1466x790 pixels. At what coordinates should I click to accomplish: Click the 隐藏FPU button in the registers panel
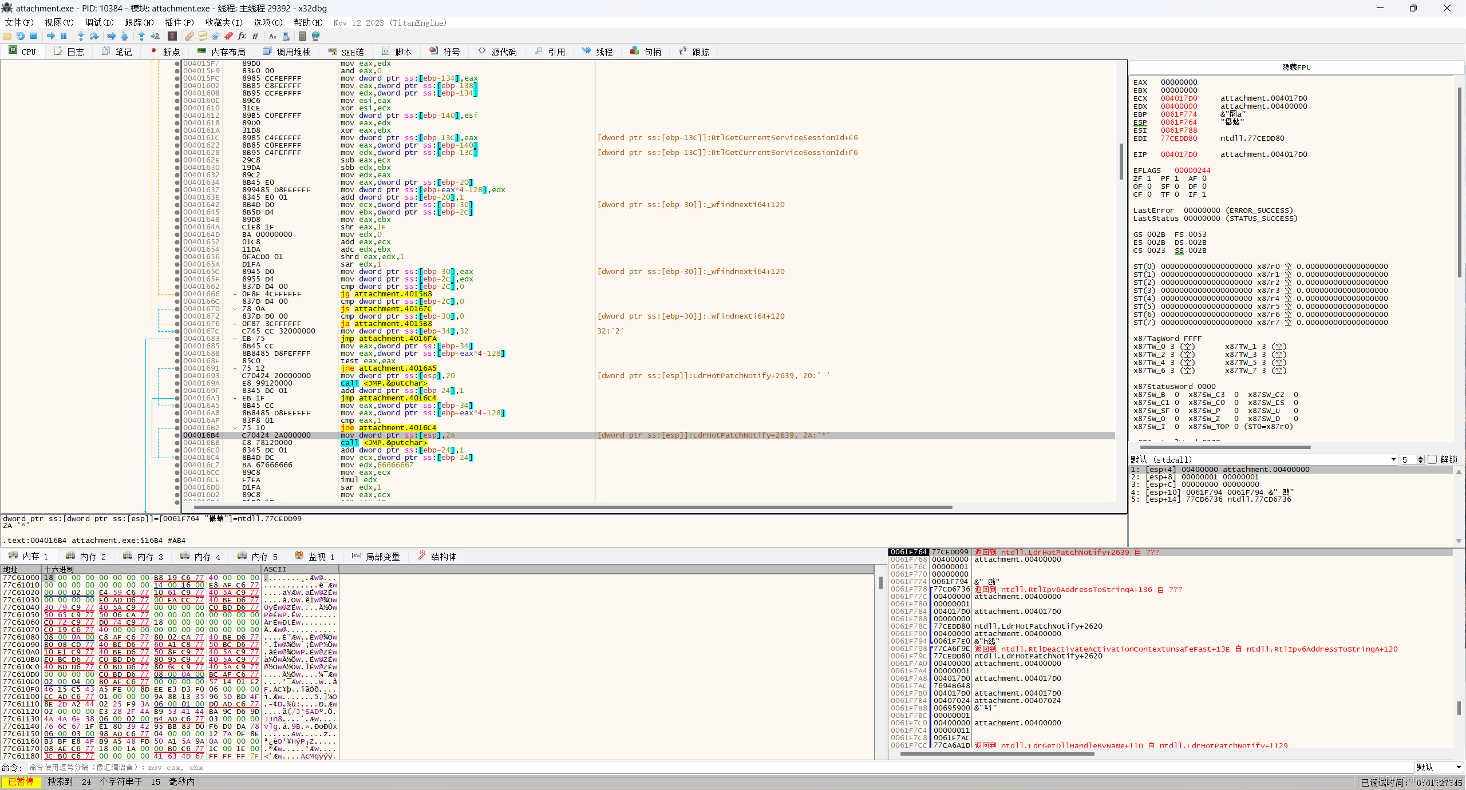[1297, 67]
